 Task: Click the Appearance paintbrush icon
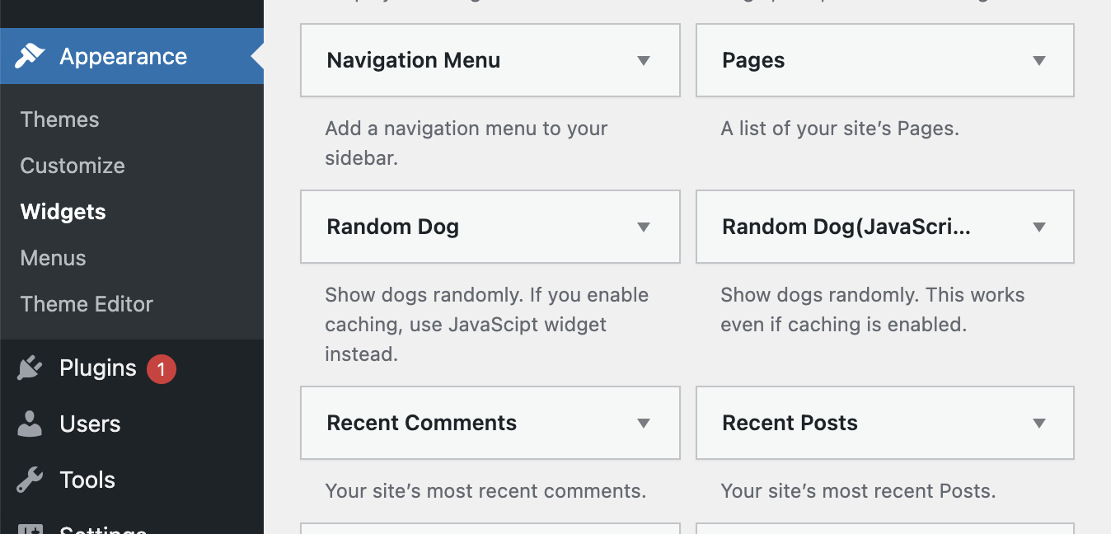[30, 56]
